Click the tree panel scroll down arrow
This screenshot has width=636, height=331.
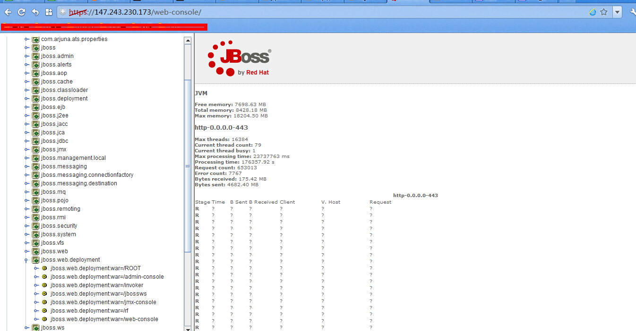(188, 328)
